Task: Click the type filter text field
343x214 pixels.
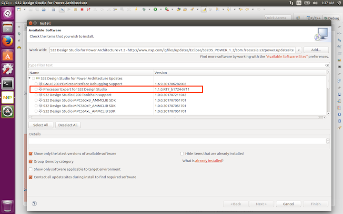Action: [x=177, y=65]
